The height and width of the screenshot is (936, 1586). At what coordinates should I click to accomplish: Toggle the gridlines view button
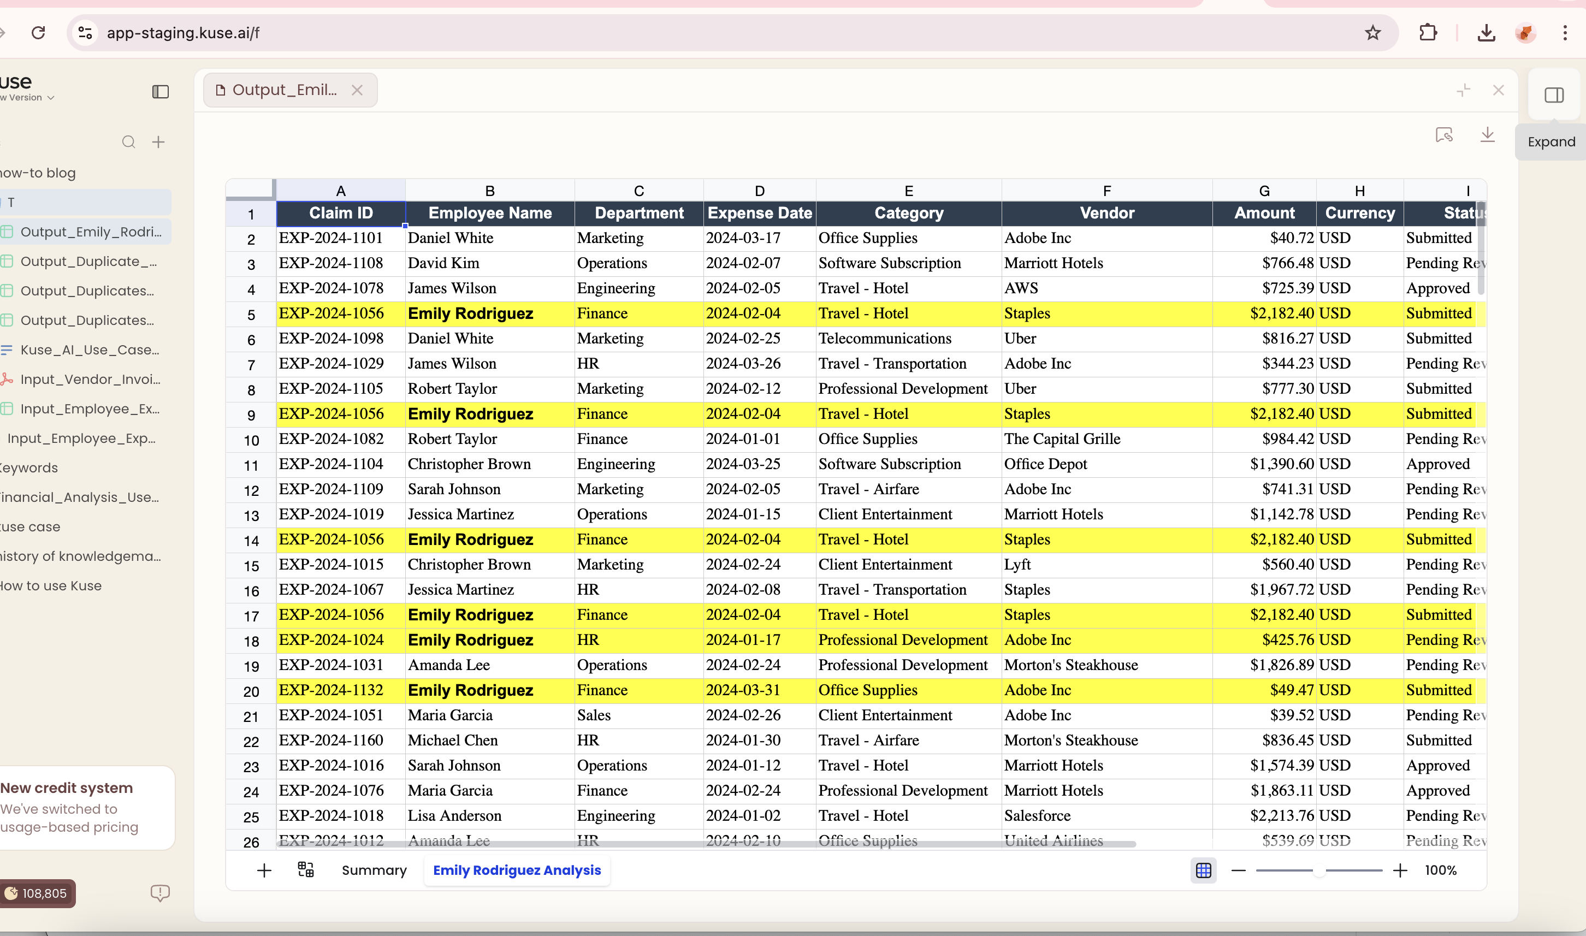[1203, 870]
